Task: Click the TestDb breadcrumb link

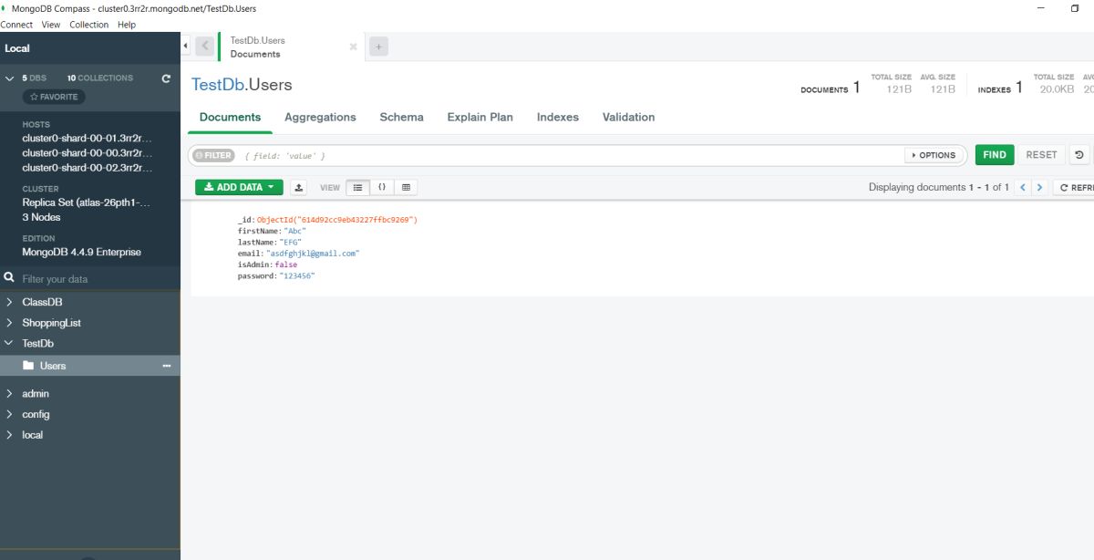Action: pos(217,85)
